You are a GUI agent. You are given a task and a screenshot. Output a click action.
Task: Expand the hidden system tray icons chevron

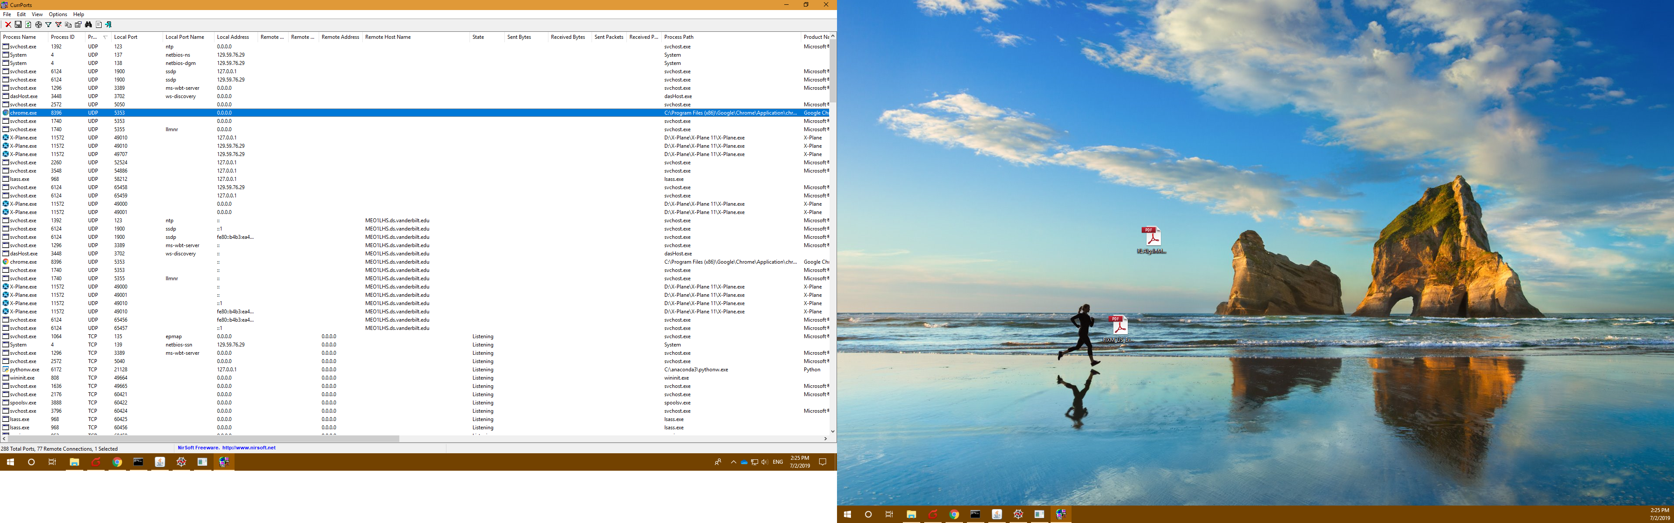(x=733, y=462)
